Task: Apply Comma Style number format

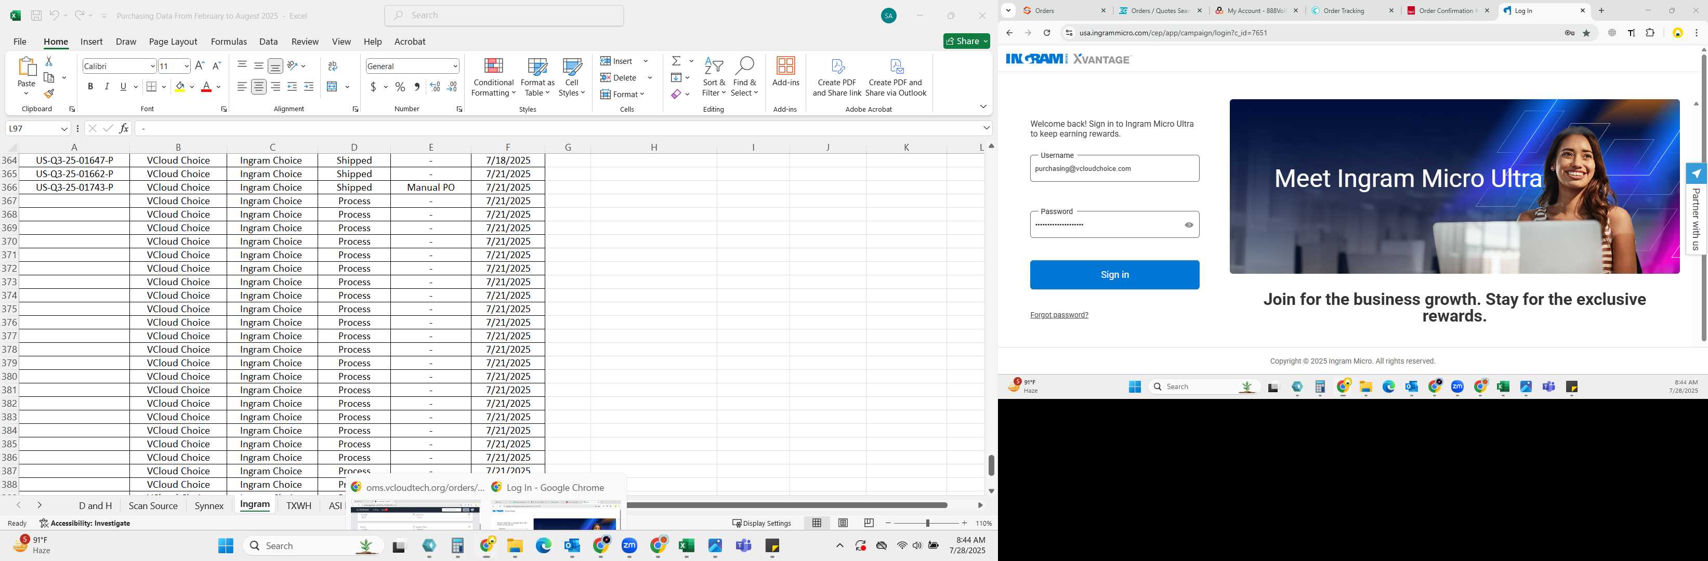Action: click(x=416, y=87)
